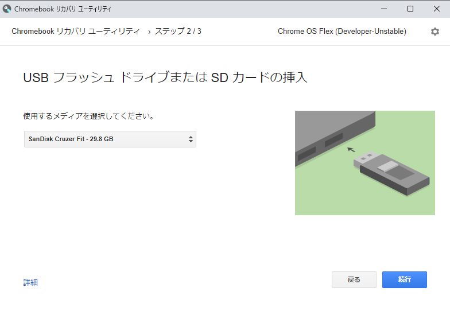Viewport: 450px width, 311px height.
Task: Open the SanDisk Cruzer Fit media dropdown
Action: 110,139
